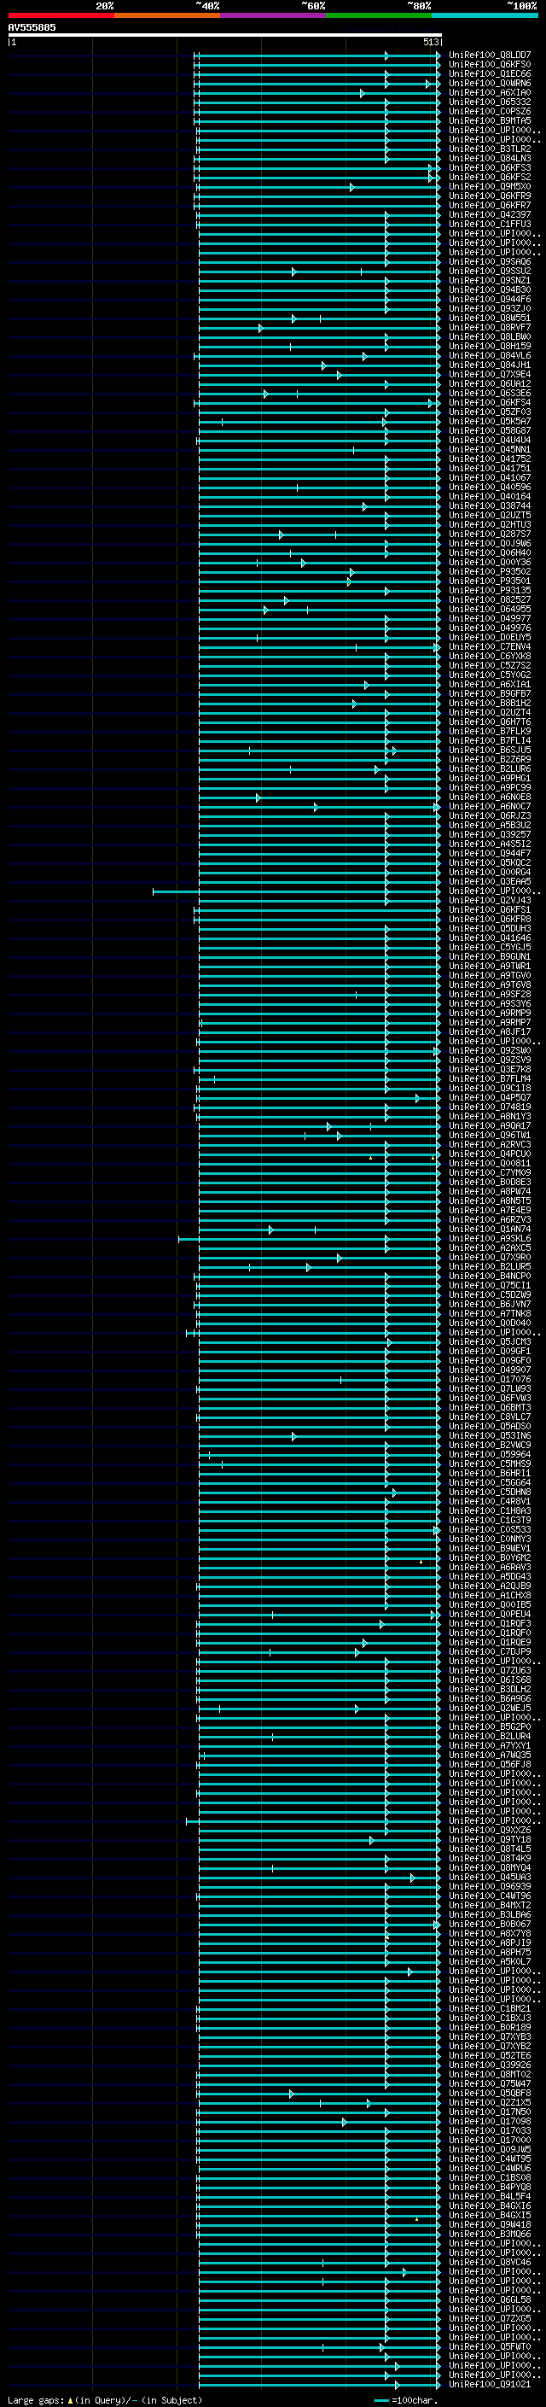Click the alignment bar for UniRef100_Q8LDD7
The width and height of the screenshot is (546, 2407).
point(317,56)
